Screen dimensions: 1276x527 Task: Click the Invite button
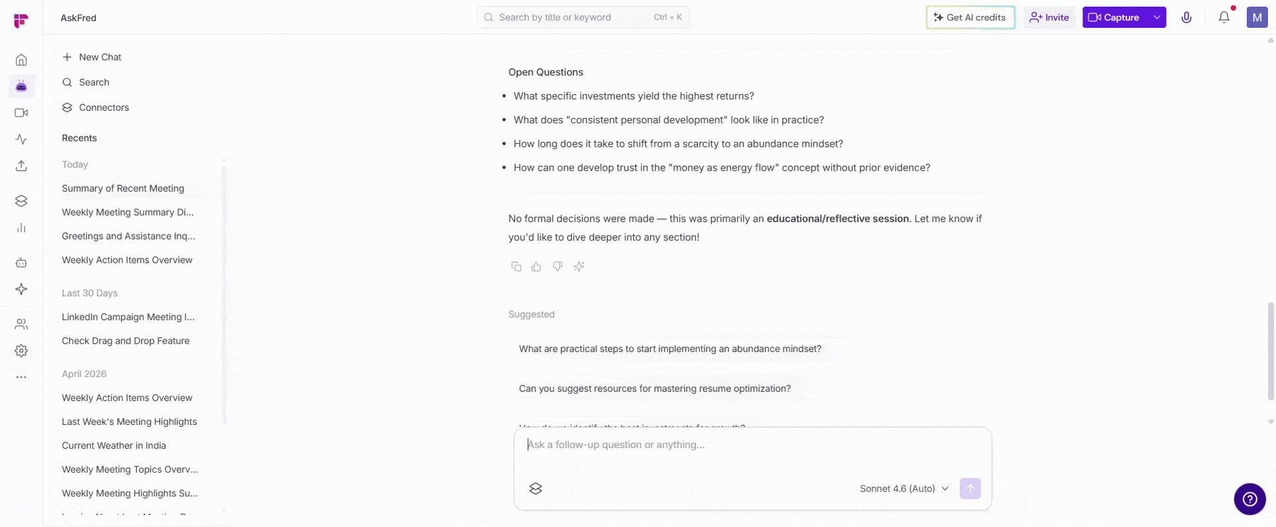click(1049, 17)
